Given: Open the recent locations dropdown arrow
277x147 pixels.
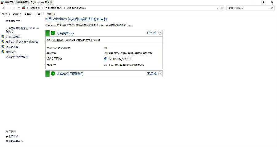Looking at the screenshot, I should pyautogui.click(x=14, y=8).
